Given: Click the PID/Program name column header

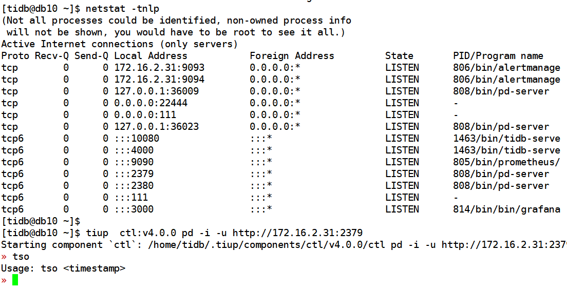Looking at the screenshot, I should coord(498,56).
